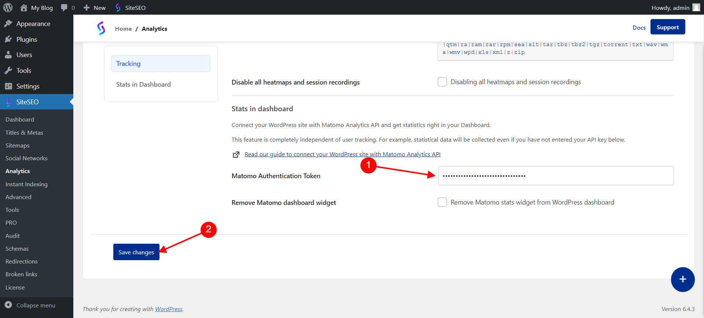Click the Settings sliders icon
The height and width of the screenshot is (318, 704).
(8, 86)
